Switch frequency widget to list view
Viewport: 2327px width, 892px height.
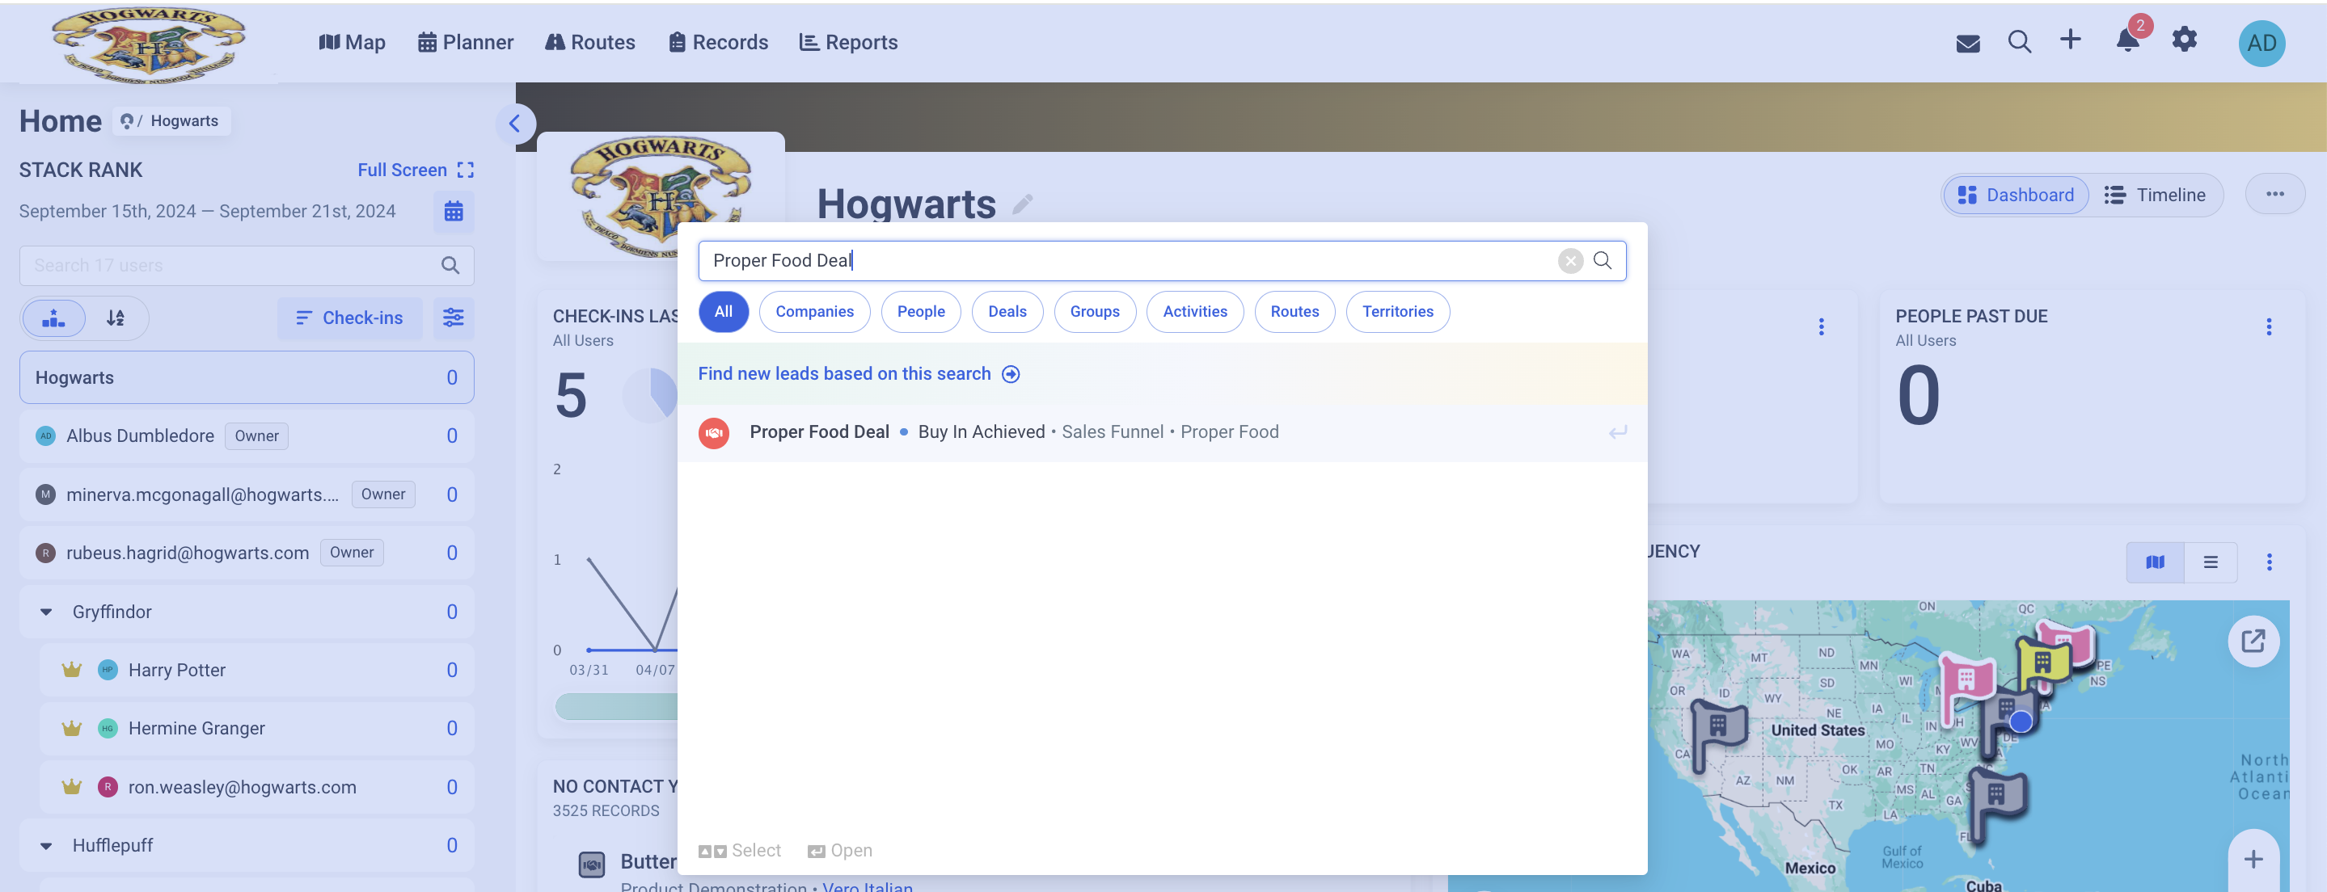pos(2211,562)
